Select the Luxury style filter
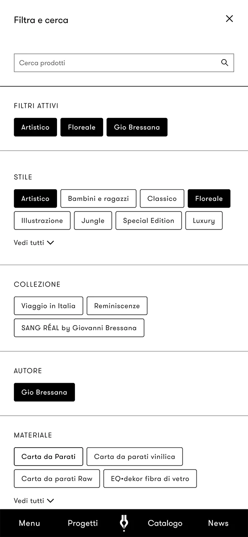This screenshot has width=248, height=537. point(204,221)
